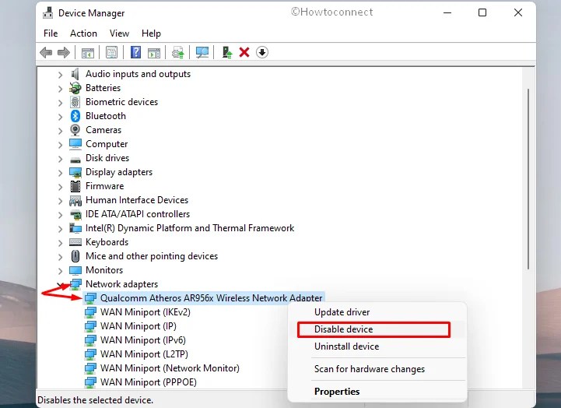The image size is (561, 408).
Task: Expand the Disk drives tree node
Action: (60, 159)
